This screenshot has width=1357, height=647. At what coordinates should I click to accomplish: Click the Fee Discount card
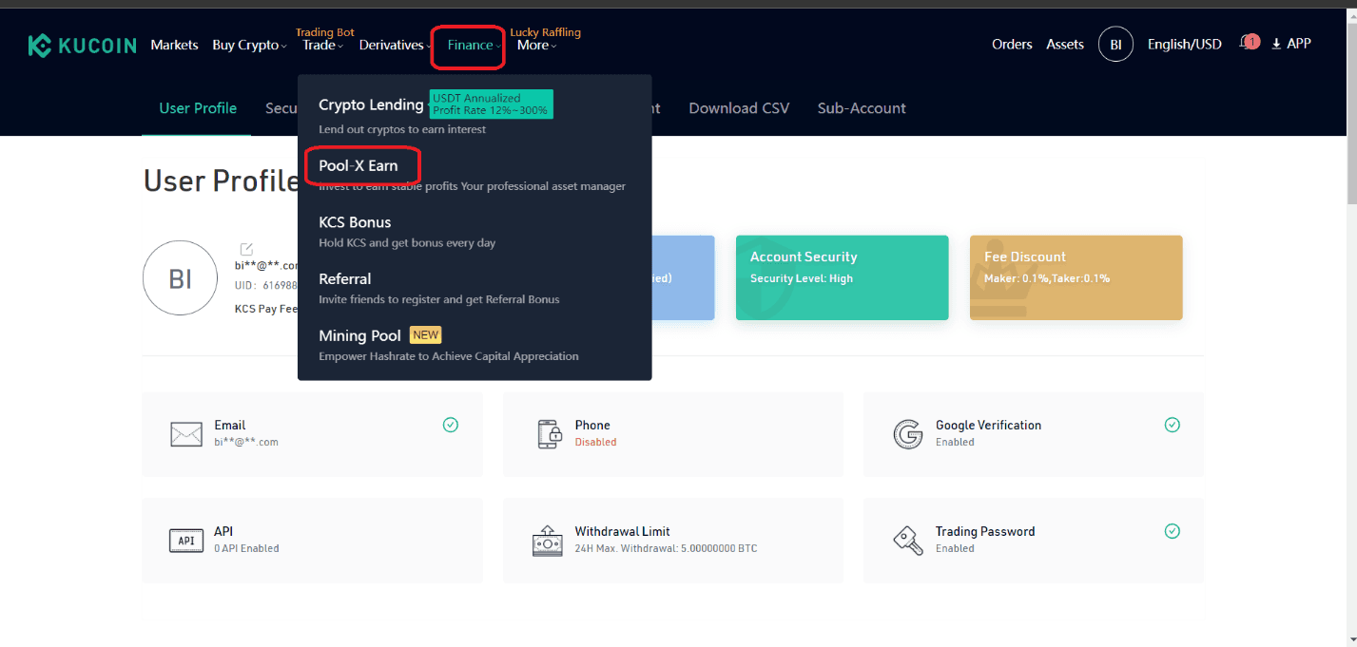[x=1076, y=277]
